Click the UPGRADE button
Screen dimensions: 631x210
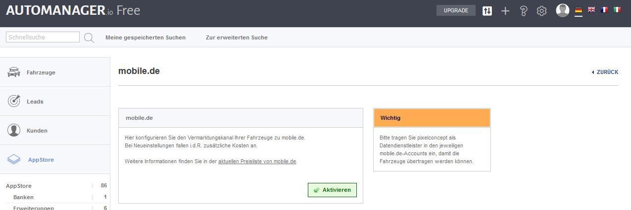coord(456,10)
